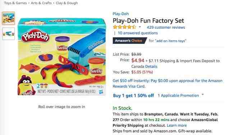Click the Play-Doh Fun Factory Set title
The height and width of the screenshot is (135, 230).
148,21
